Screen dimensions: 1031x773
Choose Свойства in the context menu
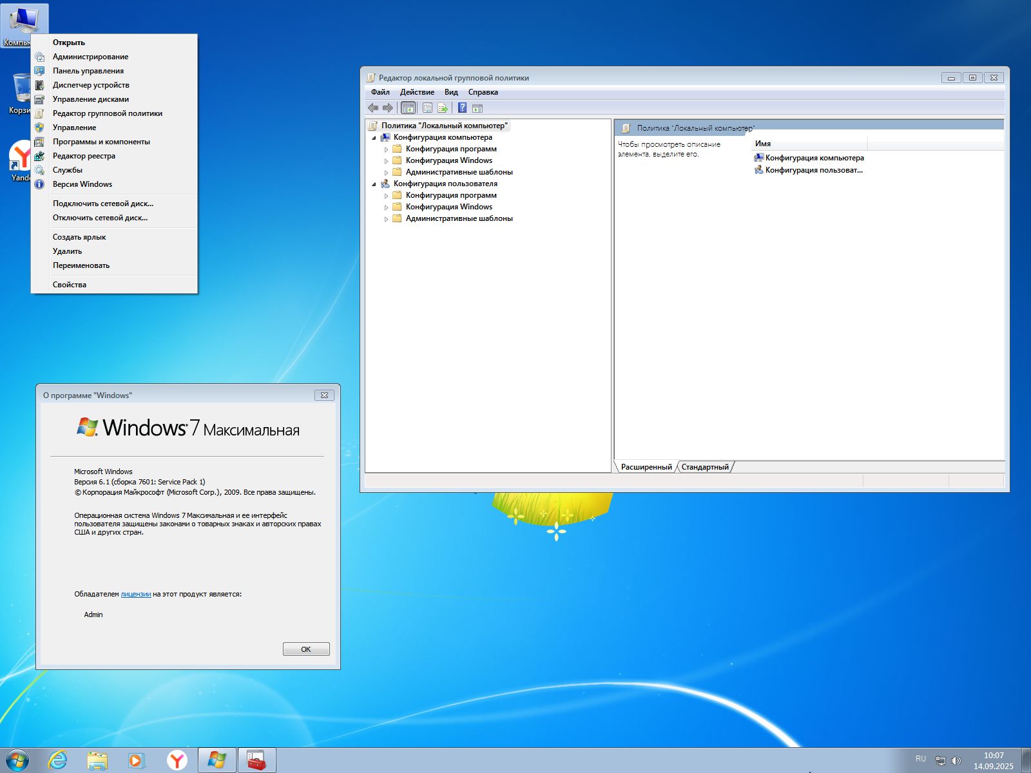(114, 285)
